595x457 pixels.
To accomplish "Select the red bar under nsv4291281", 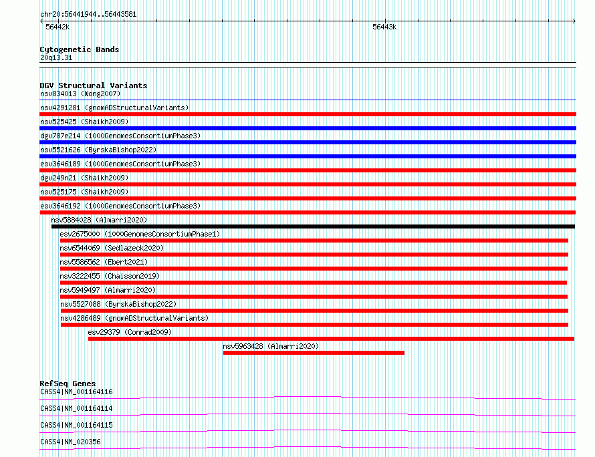I will point(308,114).
